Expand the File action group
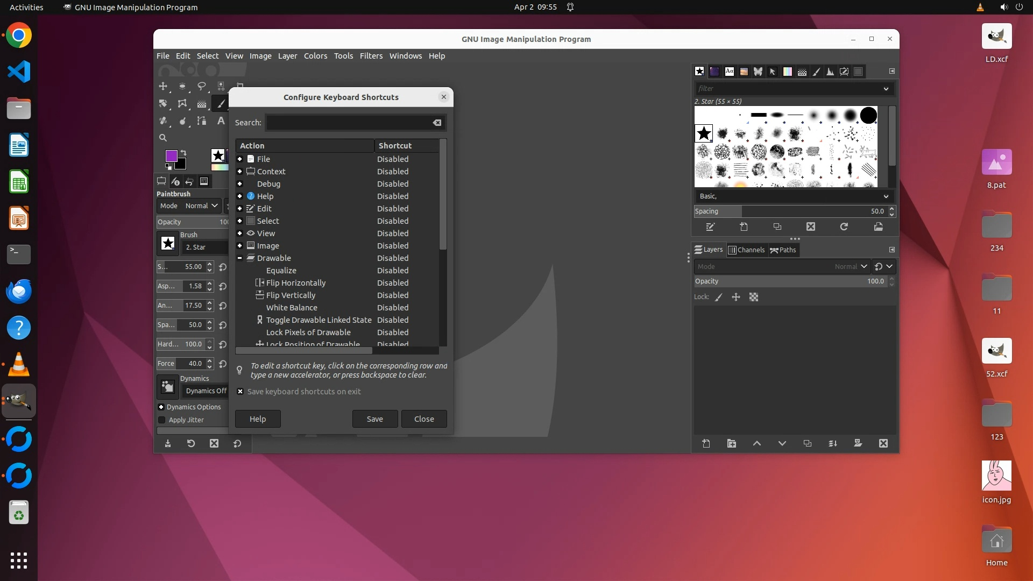This screenshot has height=581, width=1033. tap(240, 159)
